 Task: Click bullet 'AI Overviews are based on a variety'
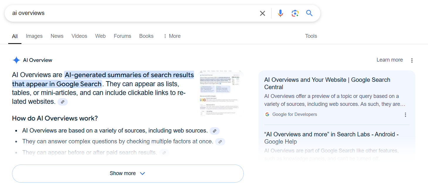pyautogui.click(x=115, y=131)
